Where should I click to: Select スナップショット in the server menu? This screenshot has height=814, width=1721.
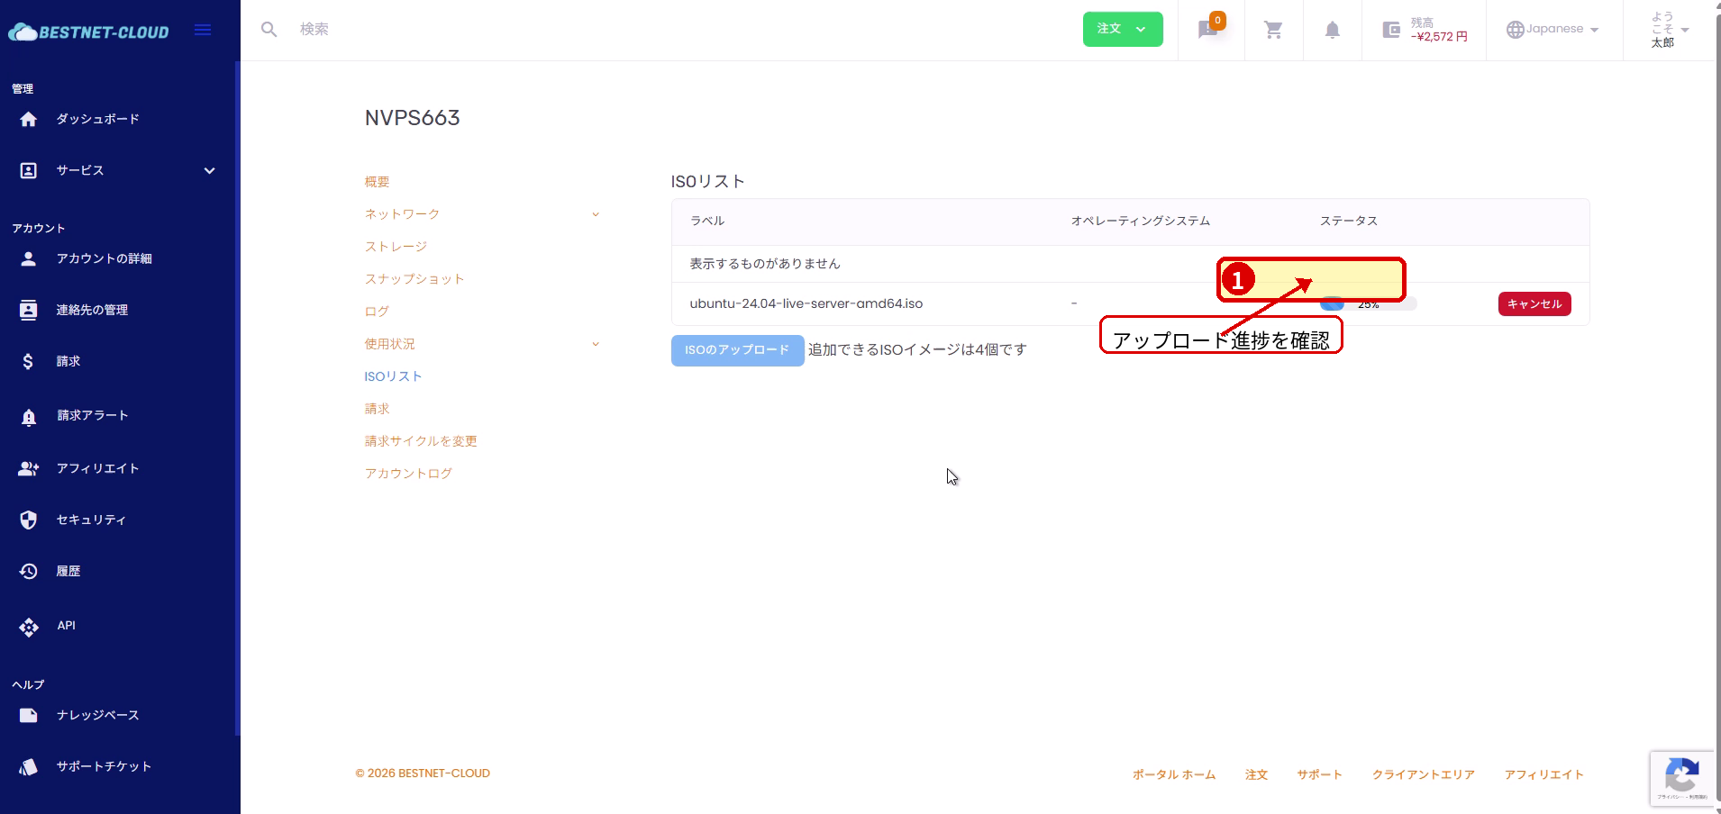click(414, 279)
